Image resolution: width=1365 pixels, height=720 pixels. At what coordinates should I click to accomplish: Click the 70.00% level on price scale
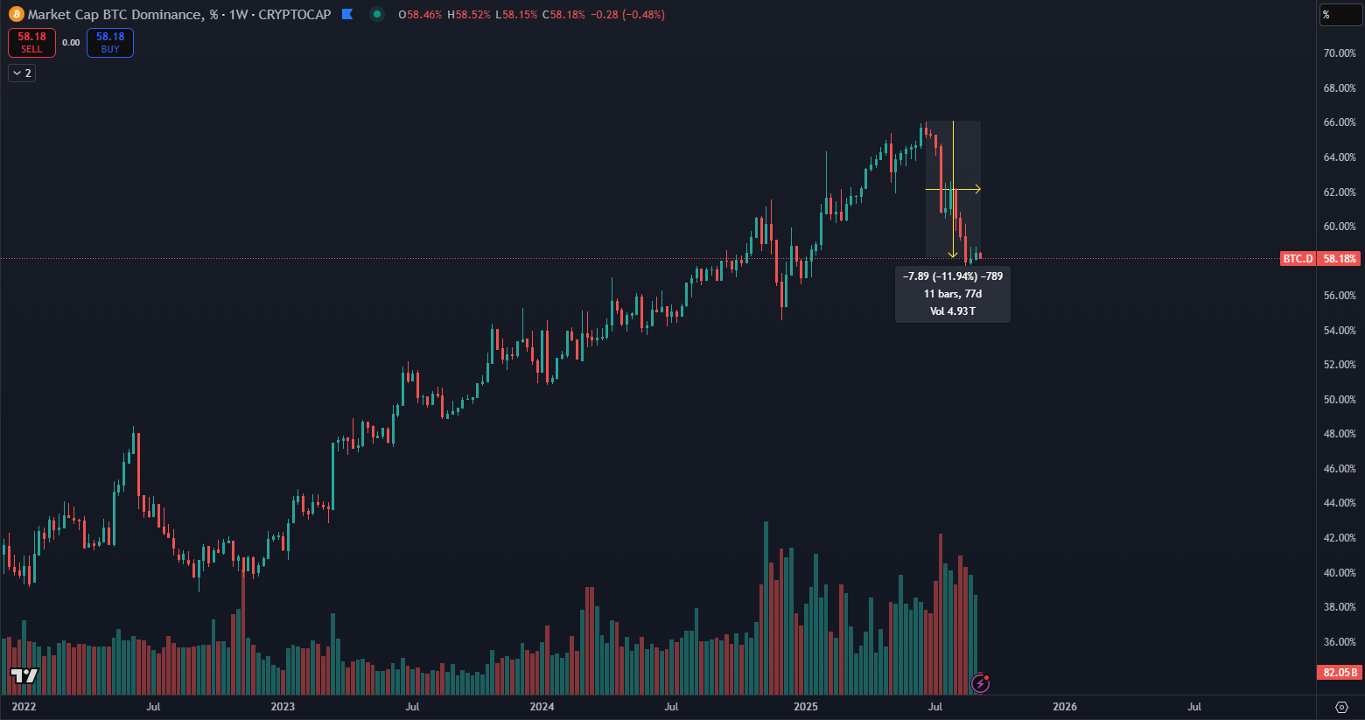(x=1340, y=53)
